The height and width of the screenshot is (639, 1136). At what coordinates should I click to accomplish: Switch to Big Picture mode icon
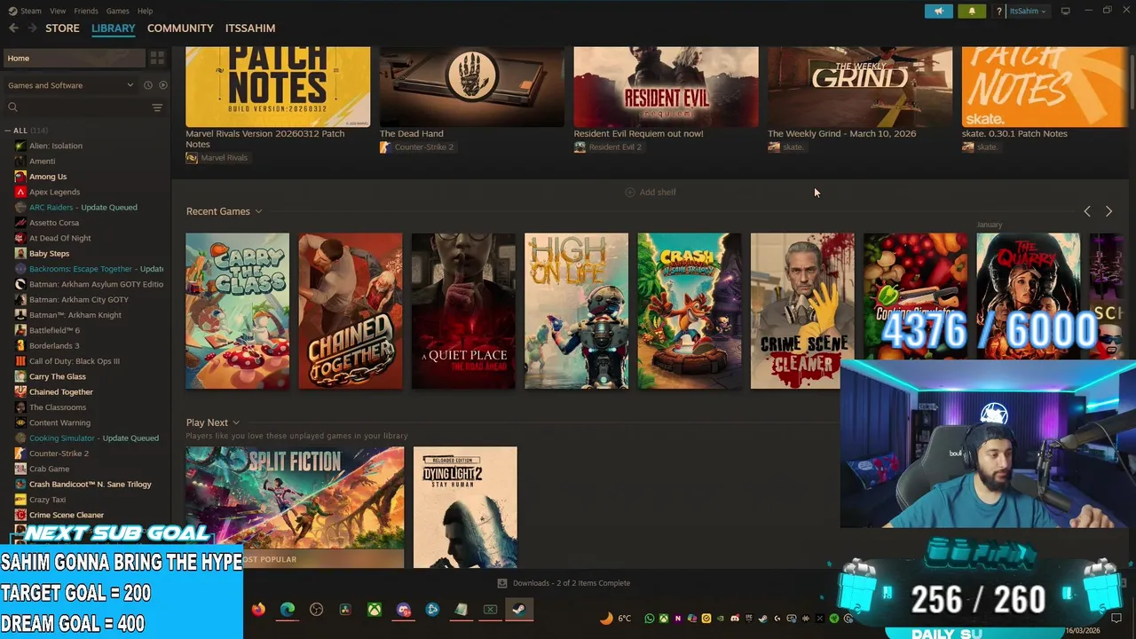[1065, 11]
